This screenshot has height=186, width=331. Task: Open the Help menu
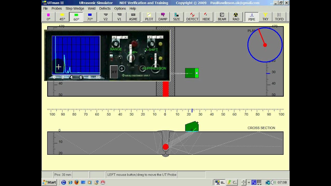tap(133, 9)
